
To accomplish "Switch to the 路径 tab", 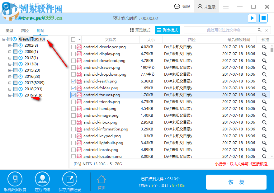I will click(25, 31).
